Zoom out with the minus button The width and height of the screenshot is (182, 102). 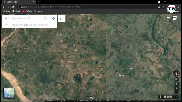coord(176,92)
